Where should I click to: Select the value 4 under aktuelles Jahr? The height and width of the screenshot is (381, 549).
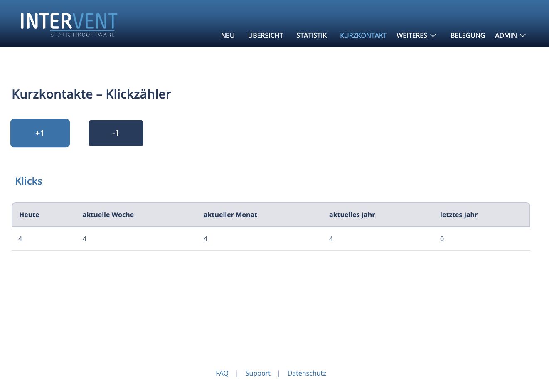click(x=331, y=239)
